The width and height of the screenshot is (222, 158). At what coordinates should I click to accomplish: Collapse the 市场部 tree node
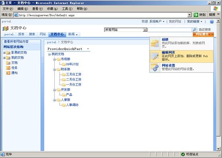(x=55, y=59)
